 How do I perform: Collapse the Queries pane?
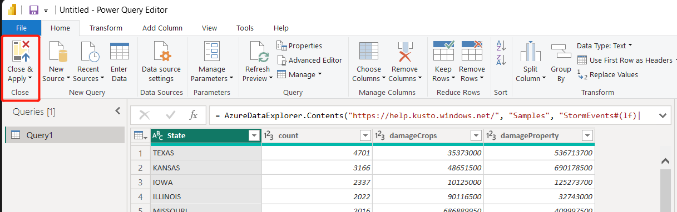click(117, 111)
